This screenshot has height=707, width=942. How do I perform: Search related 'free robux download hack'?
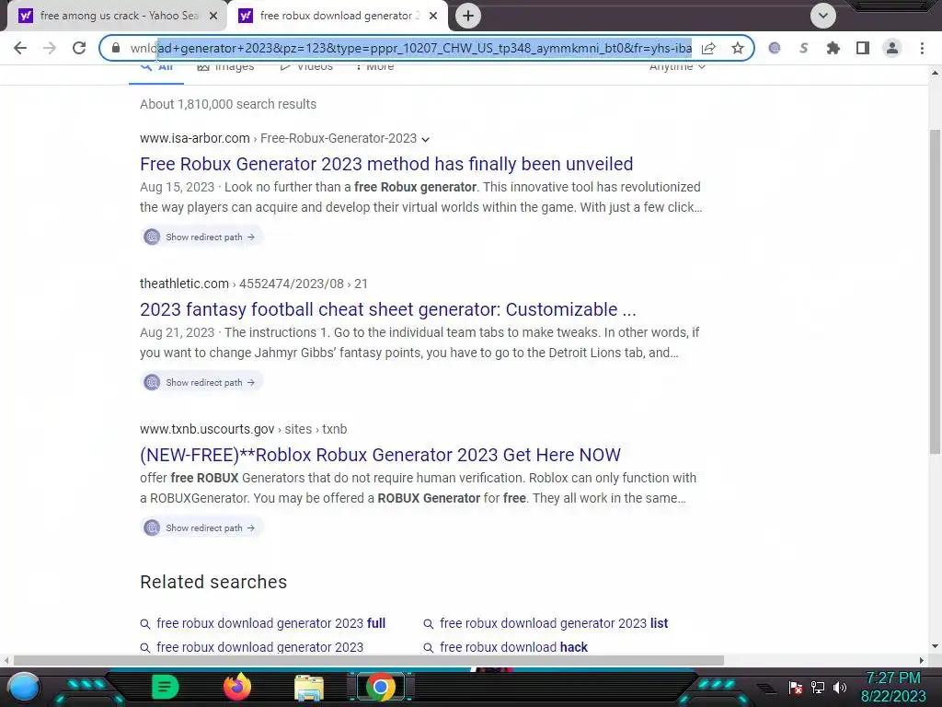coord(513,647)
